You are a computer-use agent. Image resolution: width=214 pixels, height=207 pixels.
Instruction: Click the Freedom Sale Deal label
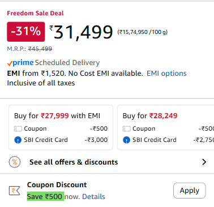35,13
